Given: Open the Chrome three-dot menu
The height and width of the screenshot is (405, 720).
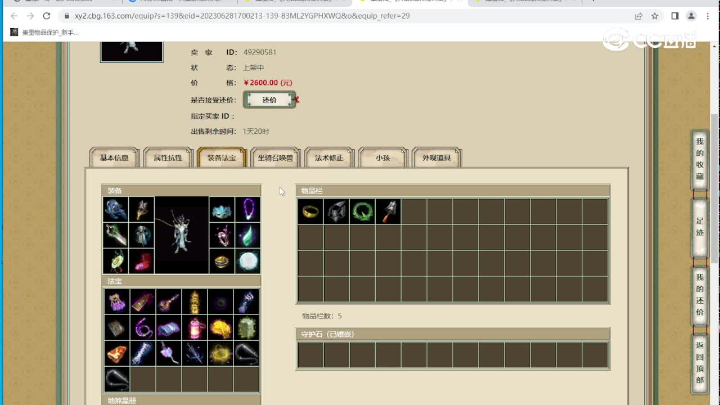Looking at the screenshot, I should [x=708, y=16].
